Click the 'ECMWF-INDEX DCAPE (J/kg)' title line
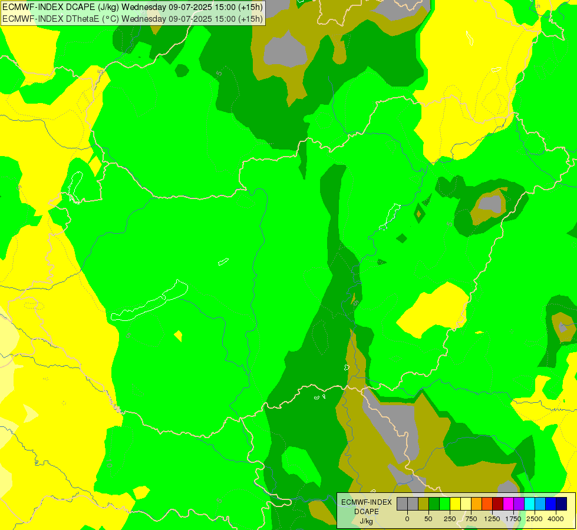 point(133,7)
